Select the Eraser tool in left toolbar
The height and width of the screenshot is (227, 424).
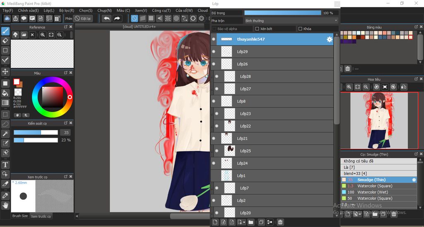[x=5, y=41]
